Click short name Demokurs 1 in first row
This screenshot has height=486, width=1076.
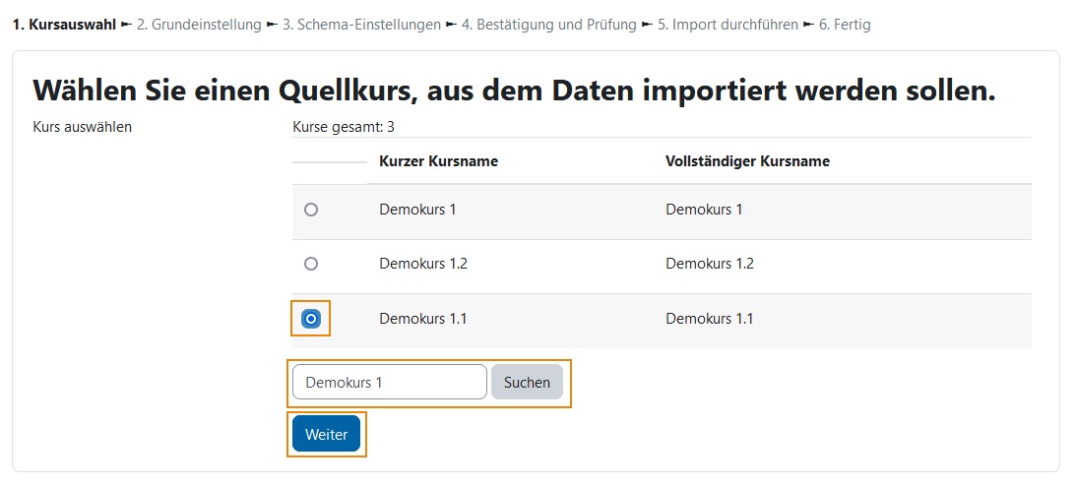417,210
